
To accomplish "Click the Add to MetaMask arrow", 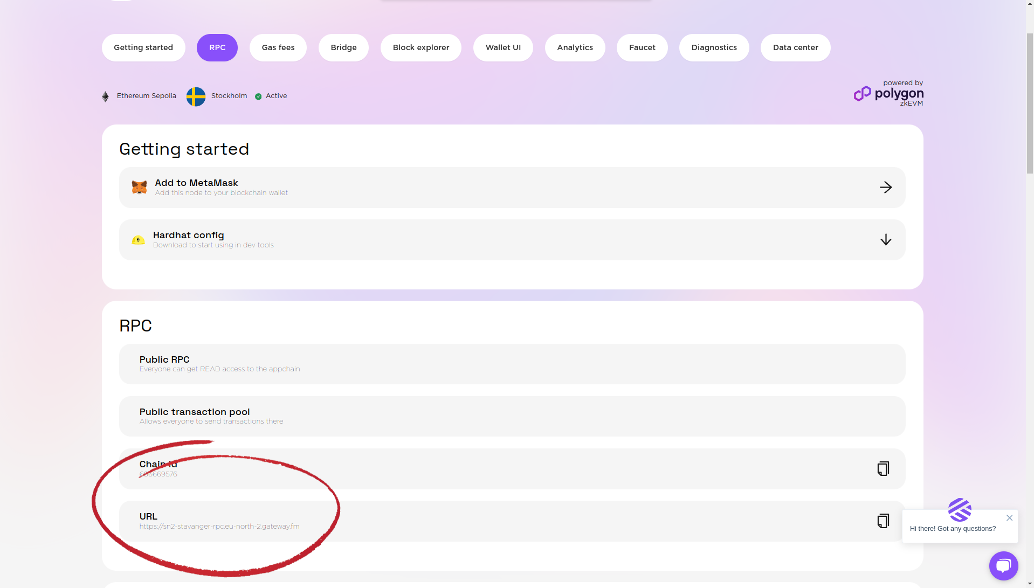I will click(x=885, y=188).
